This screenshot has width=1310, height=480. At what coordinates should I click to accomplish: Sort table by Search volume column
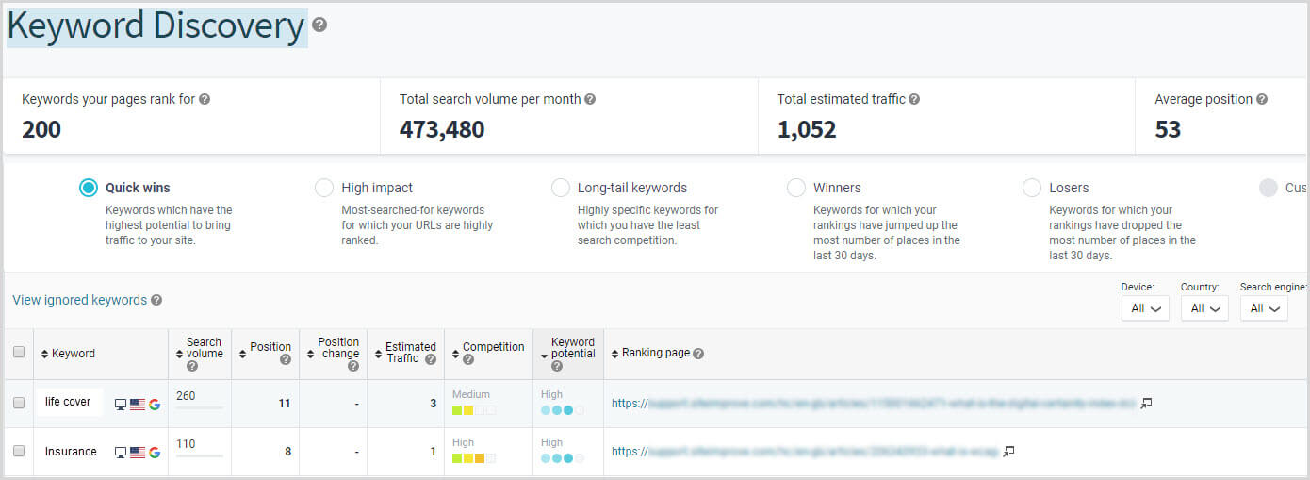tap(202, 348)
